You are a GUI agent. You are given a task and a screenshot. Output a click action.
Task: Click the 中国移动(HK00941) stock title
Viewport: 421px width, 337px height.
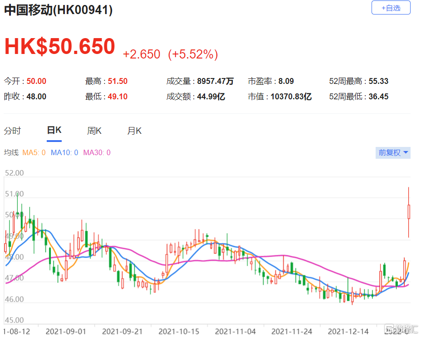[x=59, y=10]
